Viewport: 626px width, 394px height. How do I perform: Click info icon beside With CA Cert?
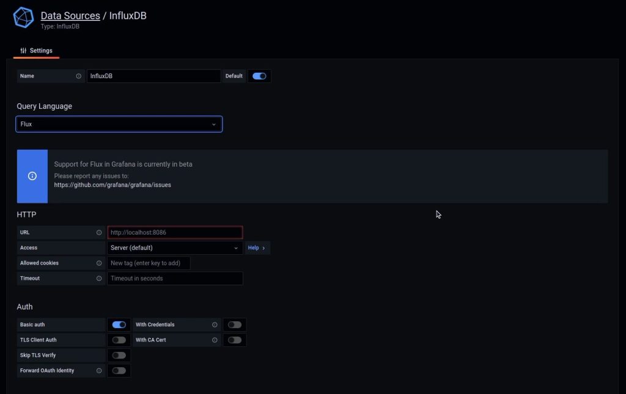(x=215, y=340)
